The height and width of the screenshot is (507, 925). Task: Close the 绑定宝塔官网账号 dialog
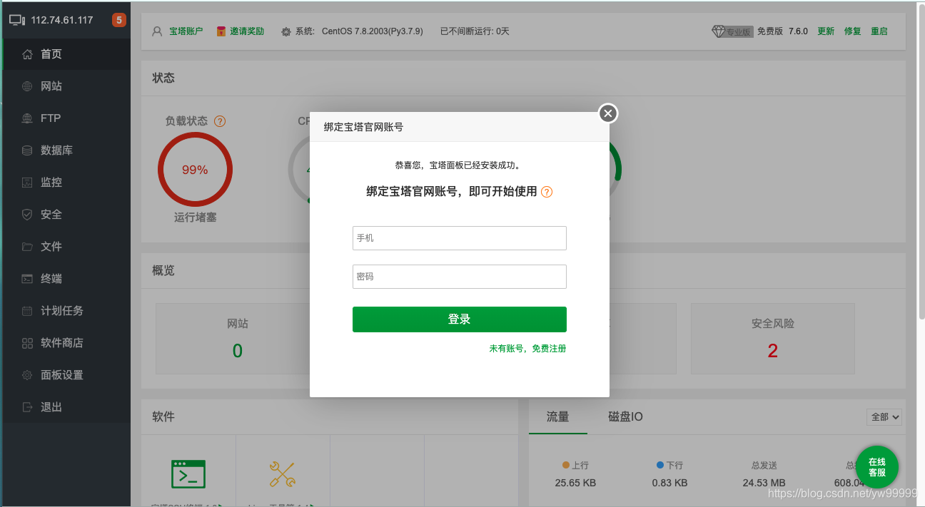tap(607, 113)
